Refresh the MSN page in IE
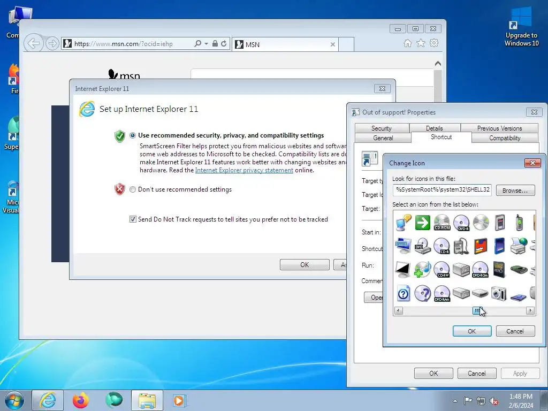This screenshot has width=548, height=411. [x=224, y=44]
